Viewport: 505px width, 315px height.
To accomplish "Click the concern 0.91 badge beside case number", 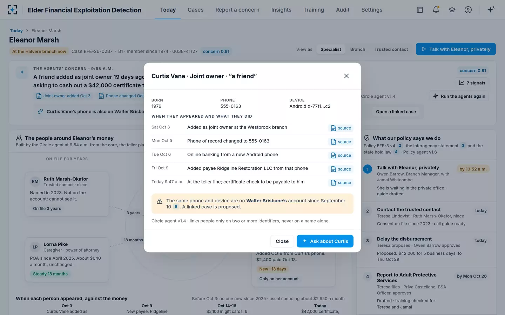I will (x=216, y=51).
